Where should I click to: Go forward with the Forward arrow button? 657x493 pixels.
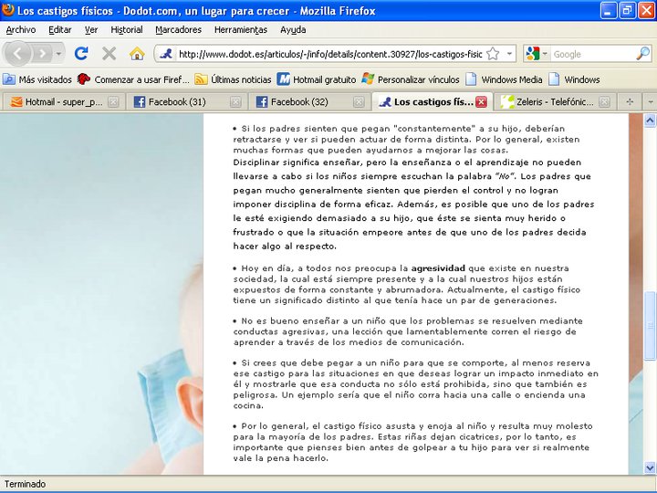point(42,54)
